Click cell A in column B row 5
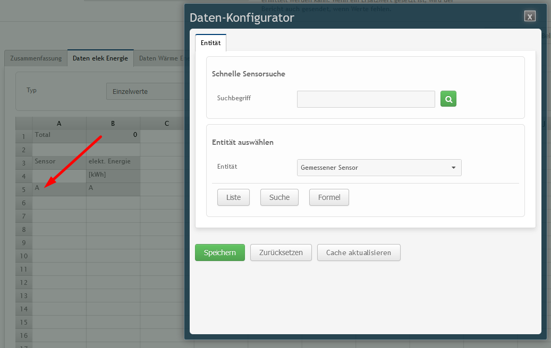 tap(113, 189)
